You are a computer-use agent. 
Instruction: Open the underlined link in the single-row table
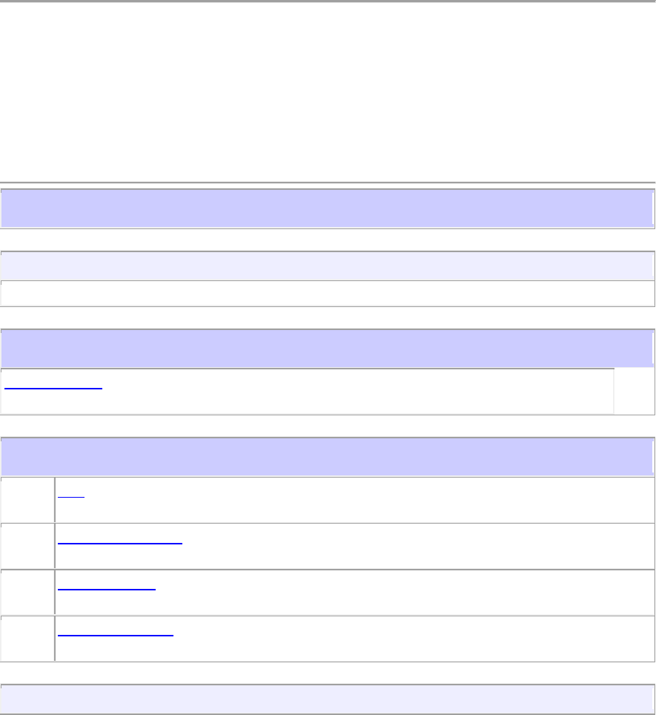click(x=53, y=386)
